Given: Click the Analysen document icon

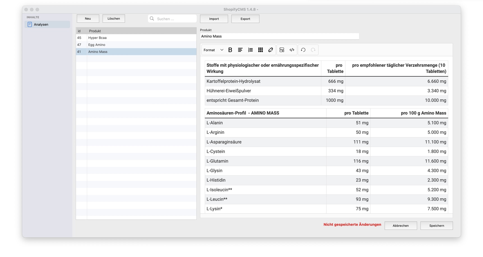Looking at the screenshot, I should pos(30,25).
